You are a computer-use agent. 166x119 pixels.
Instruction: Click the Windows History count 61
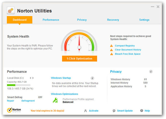point(145,79)
